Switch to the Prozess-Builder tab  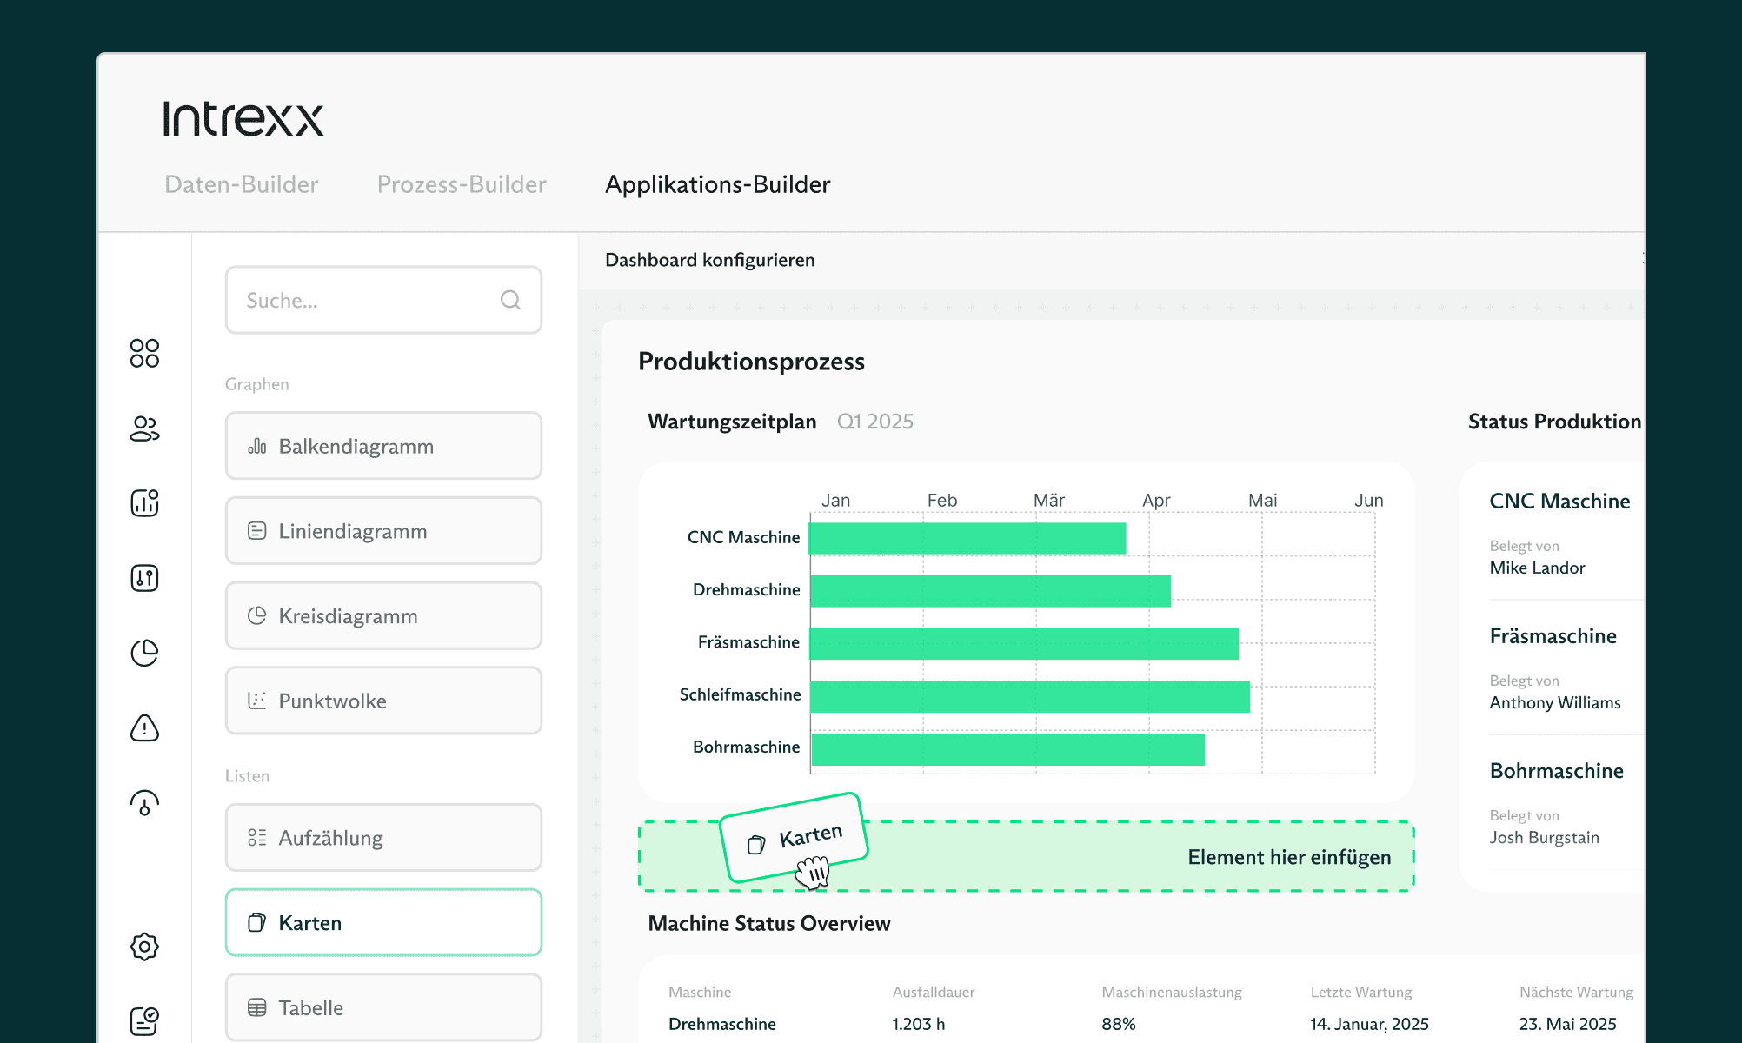462,184
